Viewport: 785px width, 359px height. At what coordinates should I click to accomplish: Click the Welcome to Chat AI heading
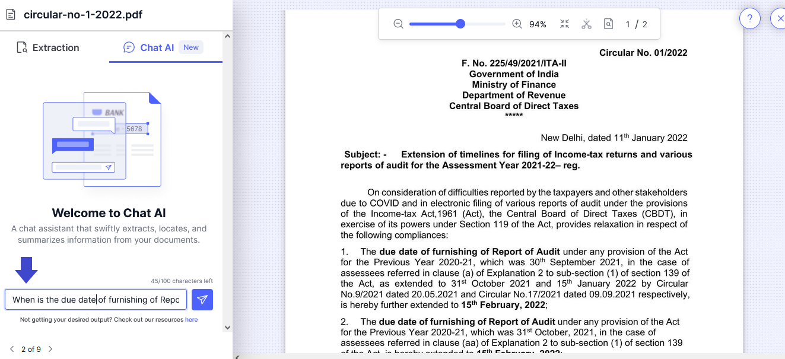[x=109, y=213]
